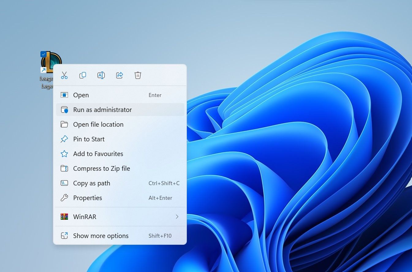Choose Open from the context menu

point(120,95)
